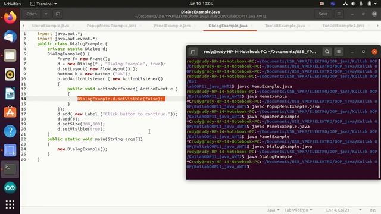This screenshot has width=381, height=214.
Task: Click the screen recording indicator in top bar
Action: (x=321, y=4)
